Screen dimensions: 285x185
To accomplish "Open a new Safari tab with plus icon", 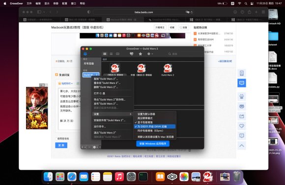I will pos(256,12).
